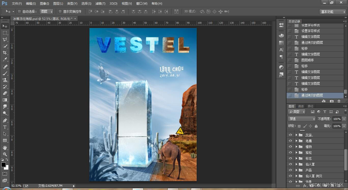The width and height of the screenshot is (348, 190).
Task: Select the Hand tool
Action: 5,148
